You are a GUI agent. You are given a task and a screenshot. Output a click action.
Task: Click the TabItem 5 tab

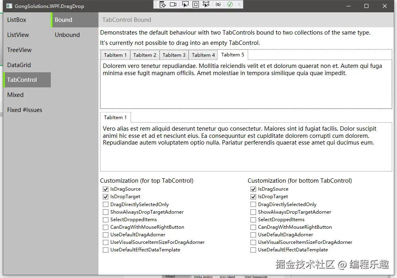(233, 55)
